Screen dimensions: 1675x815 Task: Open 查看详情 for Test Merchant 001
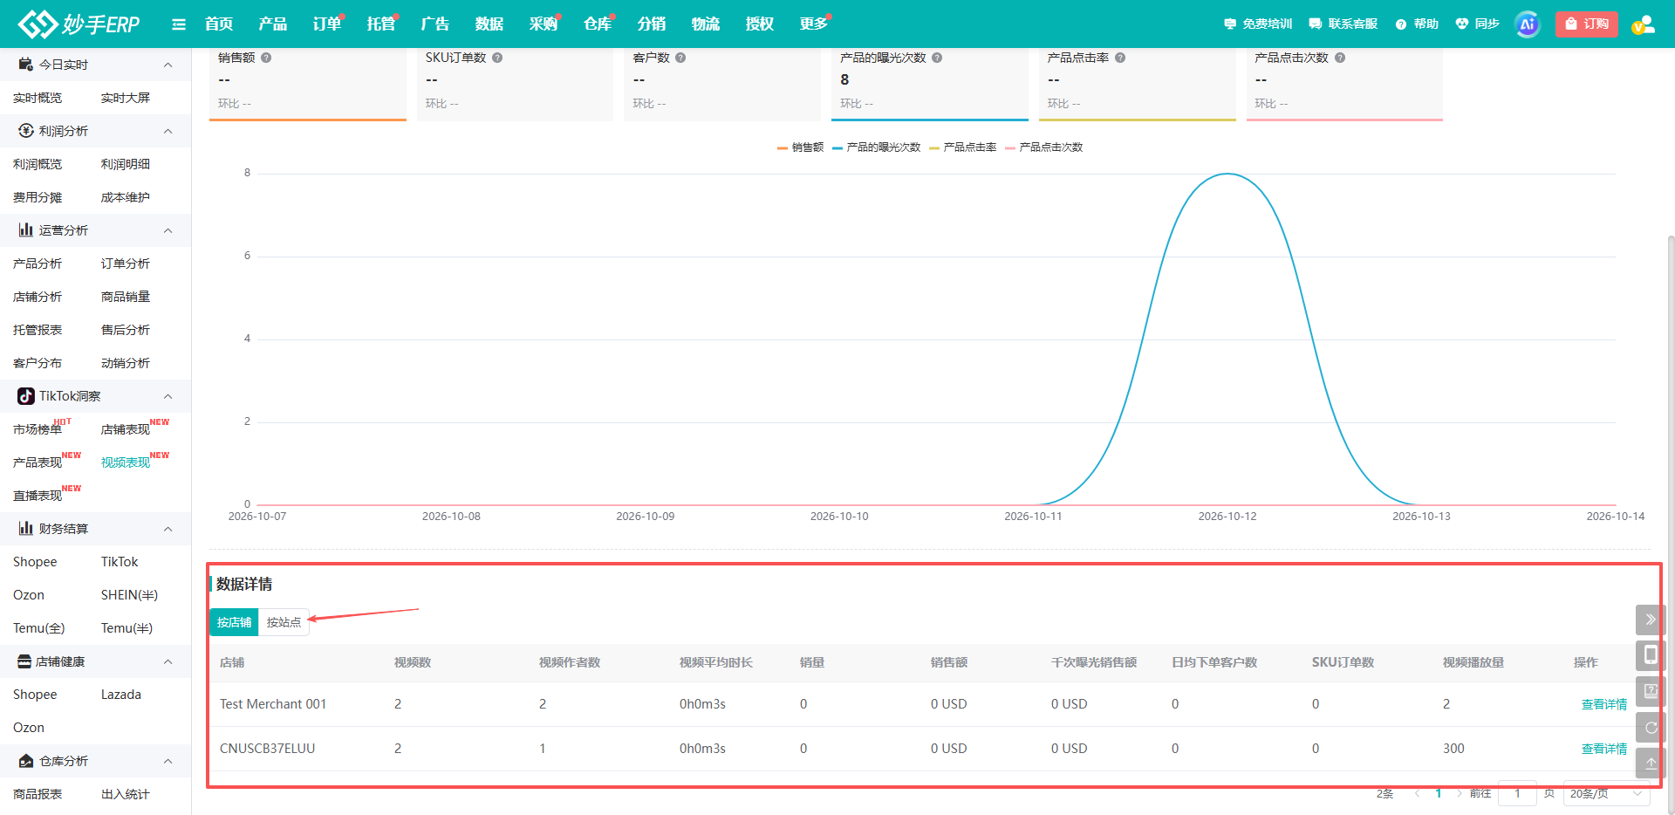click(1603, 704)
